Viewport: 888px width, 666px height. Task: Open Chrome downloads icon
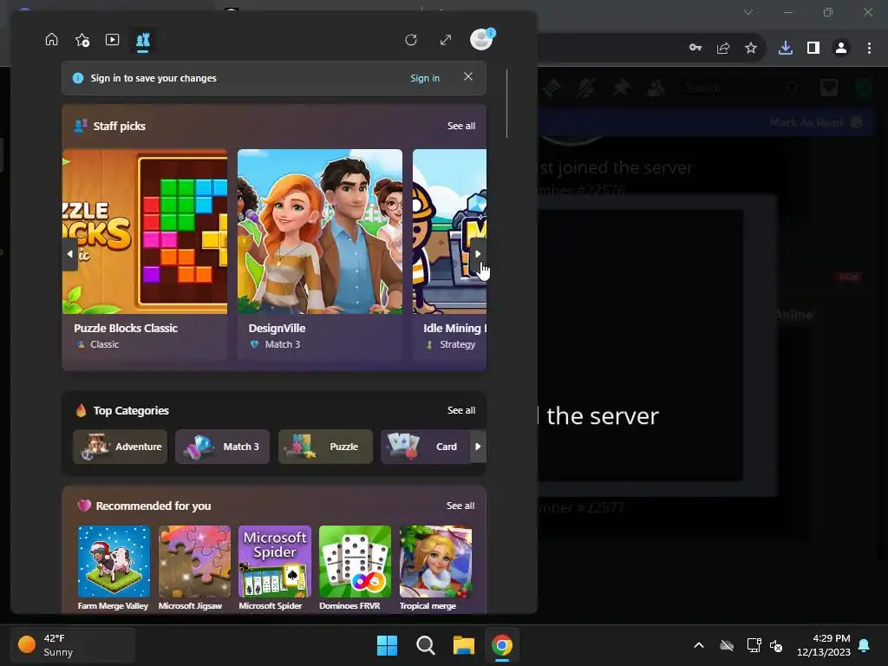click(786, 49)
